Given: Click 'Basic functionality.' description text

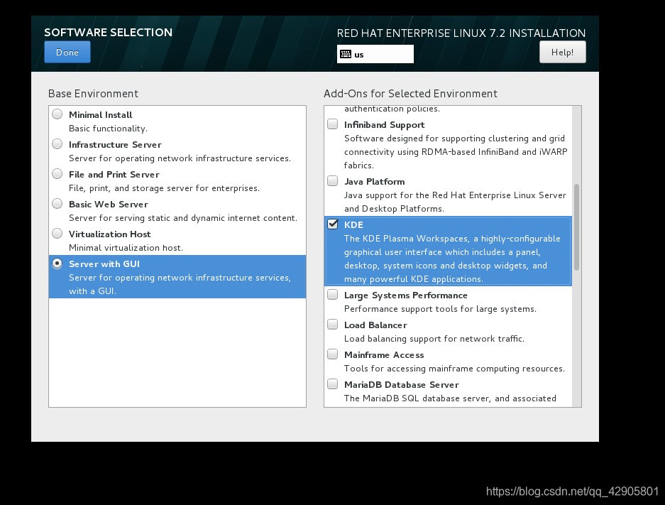Looking at the screenshot, I should pyautogui.click(x=108, y=128).
